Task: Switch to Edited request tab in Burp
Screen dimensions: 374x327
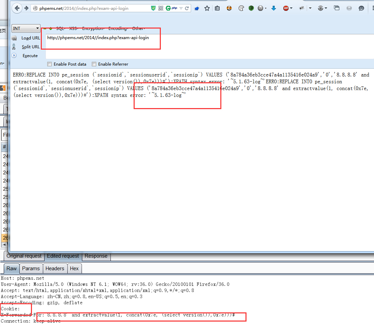Action: [x=63, y=256]
